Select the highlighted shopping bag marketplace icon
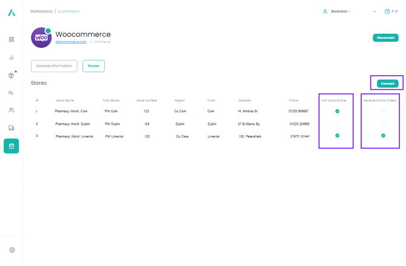406x266 pixels. coord(12,146)
